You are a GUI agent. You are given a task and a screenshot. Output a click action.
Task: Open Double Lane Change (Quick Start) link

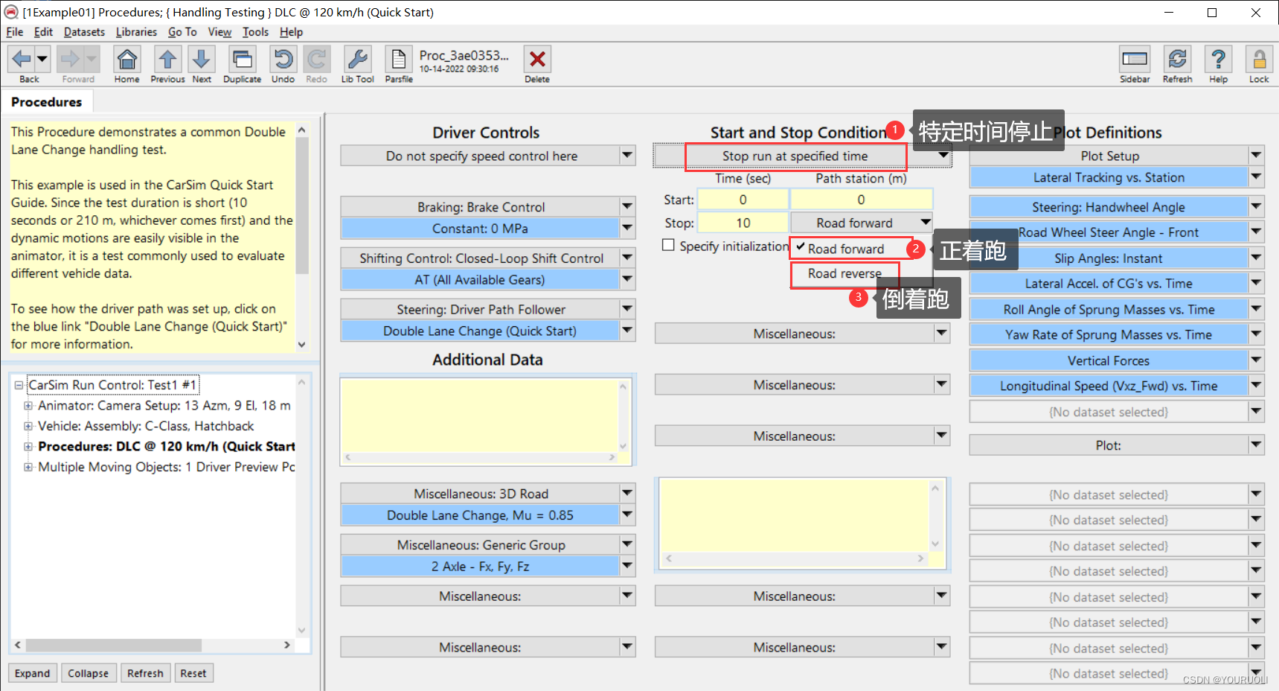pyautogui.click(x=480, y=331)
